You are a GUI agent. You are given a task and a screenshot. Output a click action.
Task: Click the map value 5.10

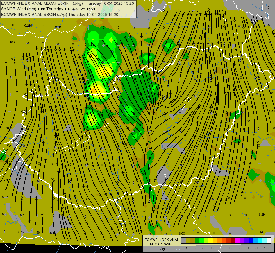tap(53, 233)
